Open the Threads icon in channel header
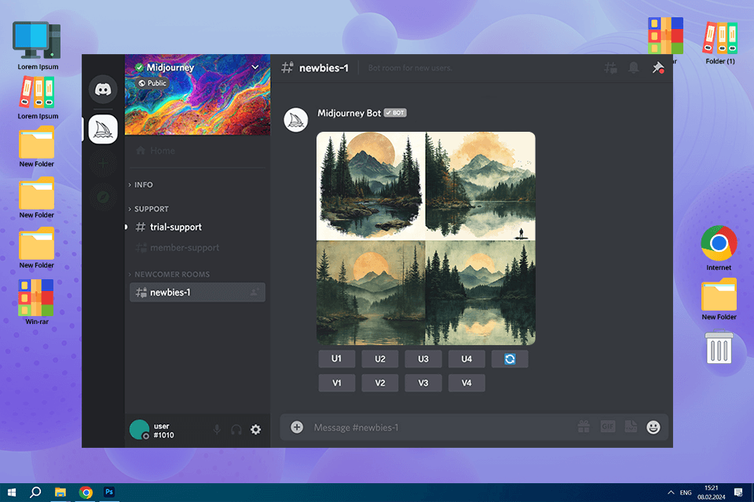 pyautogui.click(x=611, y=67)
